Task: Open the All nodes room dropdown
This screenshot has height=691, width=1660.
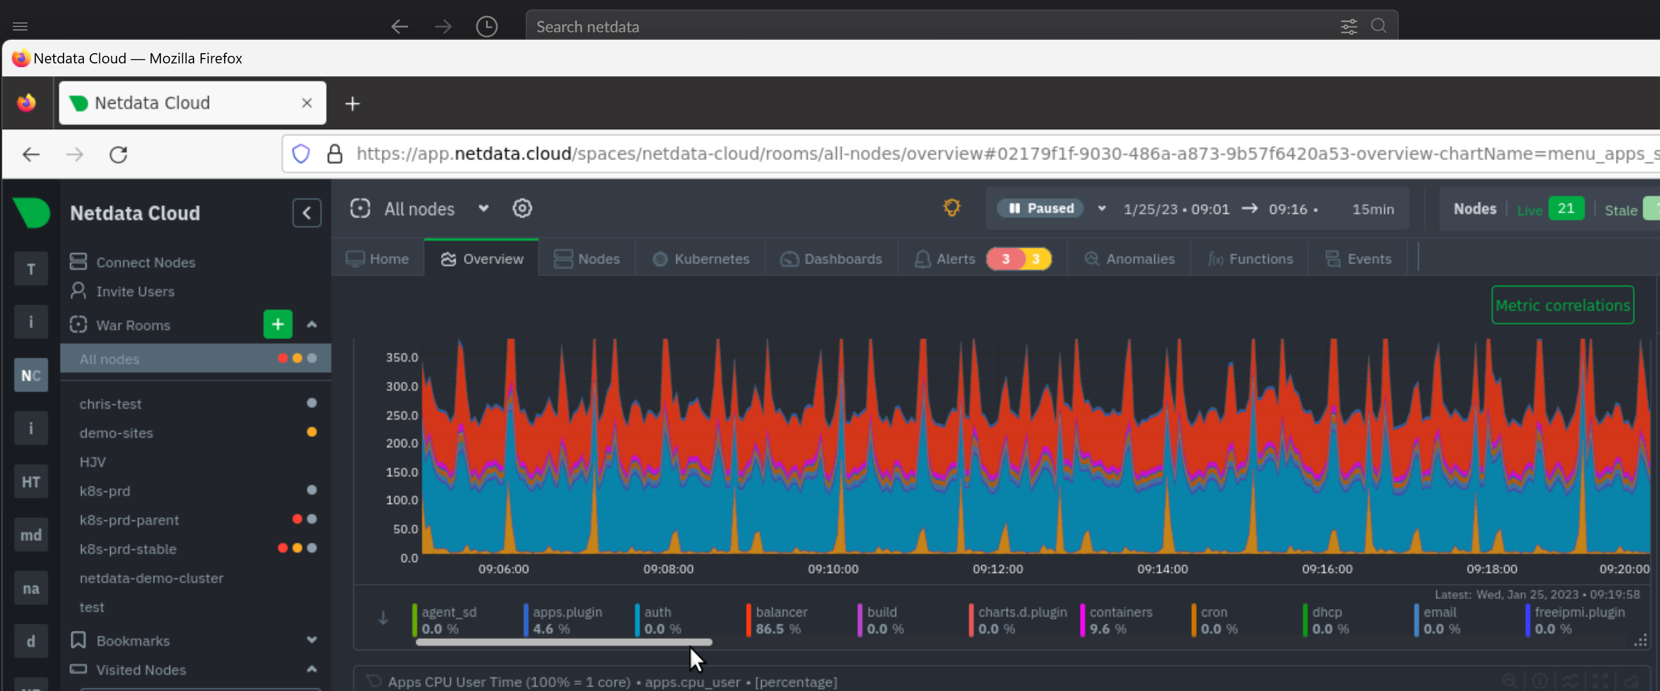Action: coord(483,208)
